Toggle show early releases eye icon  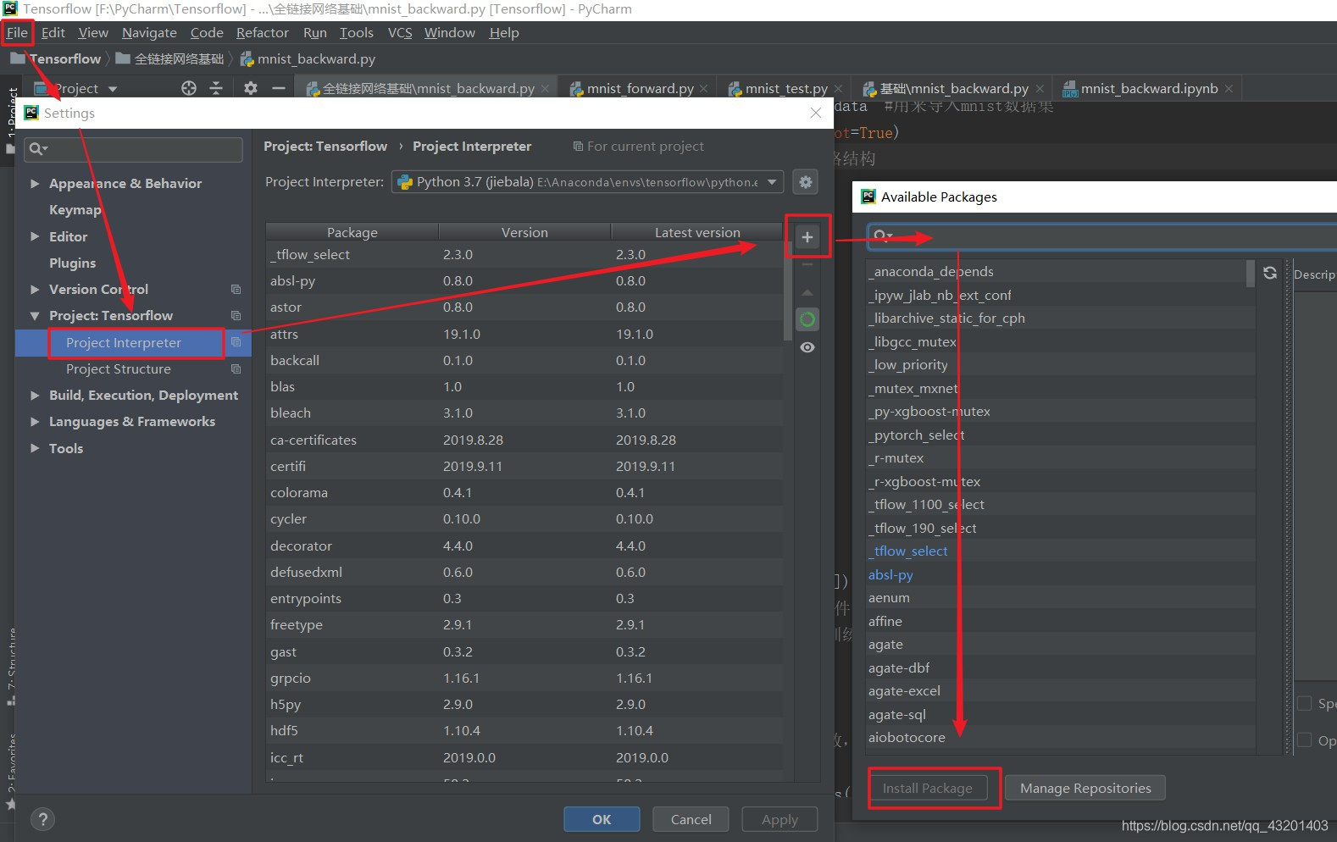click(x=807, y=347)
